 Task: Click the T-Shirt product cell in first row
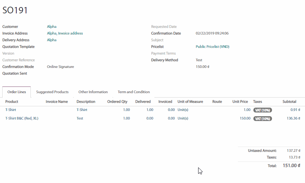(11, 110)
